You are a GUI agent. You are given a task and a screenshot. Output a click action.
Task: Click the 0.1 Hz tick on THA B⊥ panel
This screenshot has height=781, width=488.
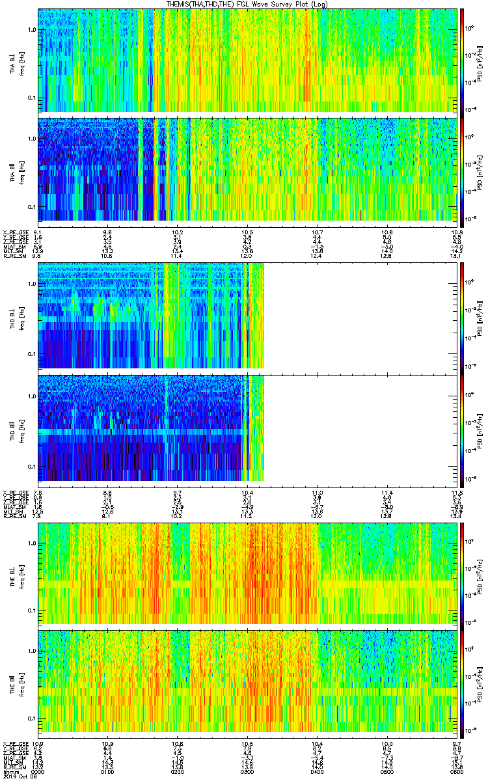coord(31,98)
